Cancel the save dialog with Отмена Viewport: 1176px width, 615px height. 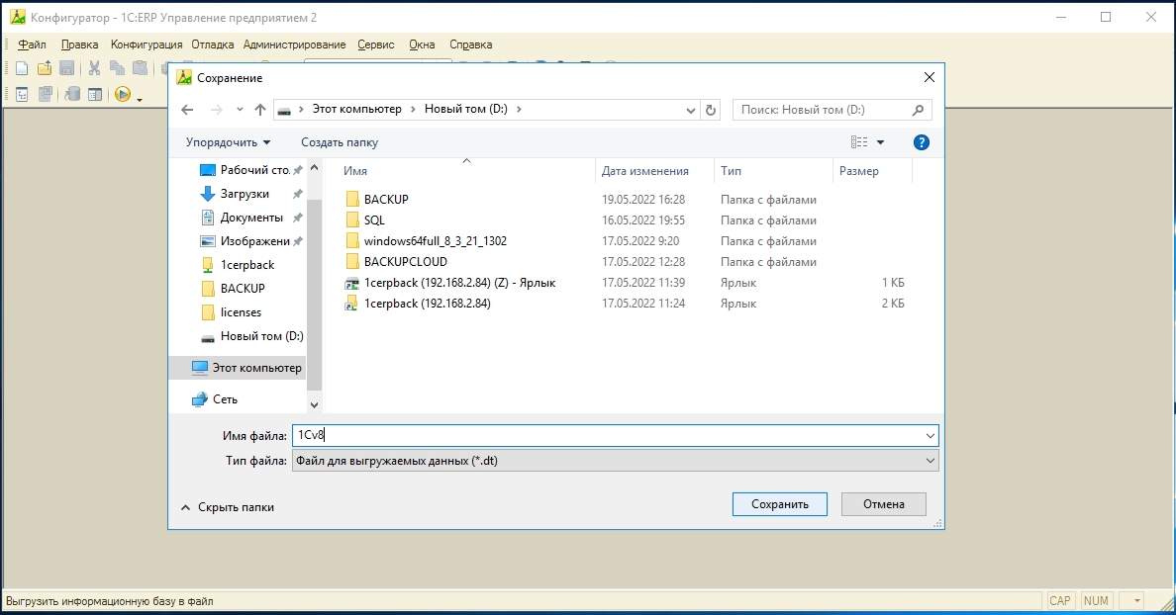click(x=884, y=504)
